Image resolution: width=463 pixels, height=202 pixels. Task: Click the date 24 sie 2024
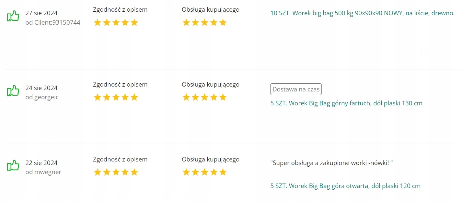pos(41,88)
